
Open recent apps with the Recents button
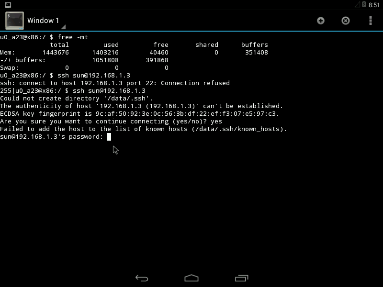pyautogui.click(x=241, y=277)
